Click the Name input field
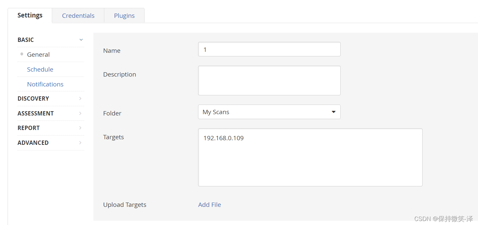Viewport: 478px width, 225px height. (269, 49)
